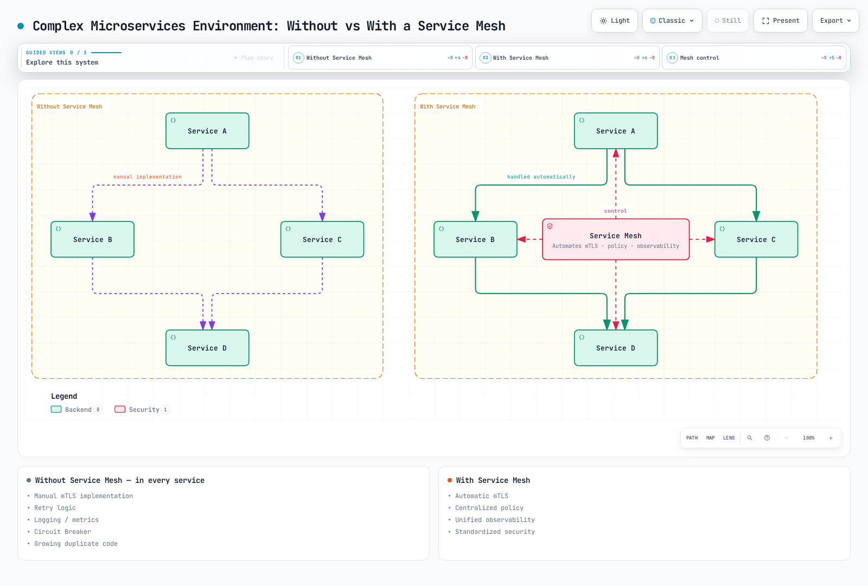Toggle Backend legend filter

tap(76, 410)
